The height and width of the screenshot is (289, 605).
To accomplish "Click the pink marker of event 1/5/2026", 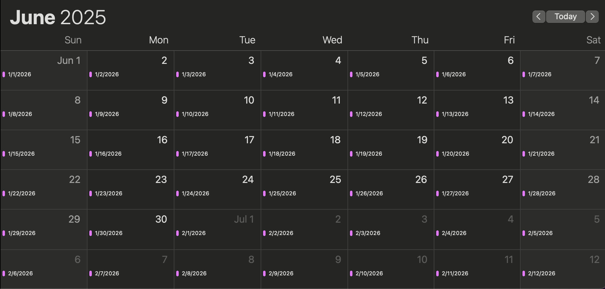I will tap(351, 74).
